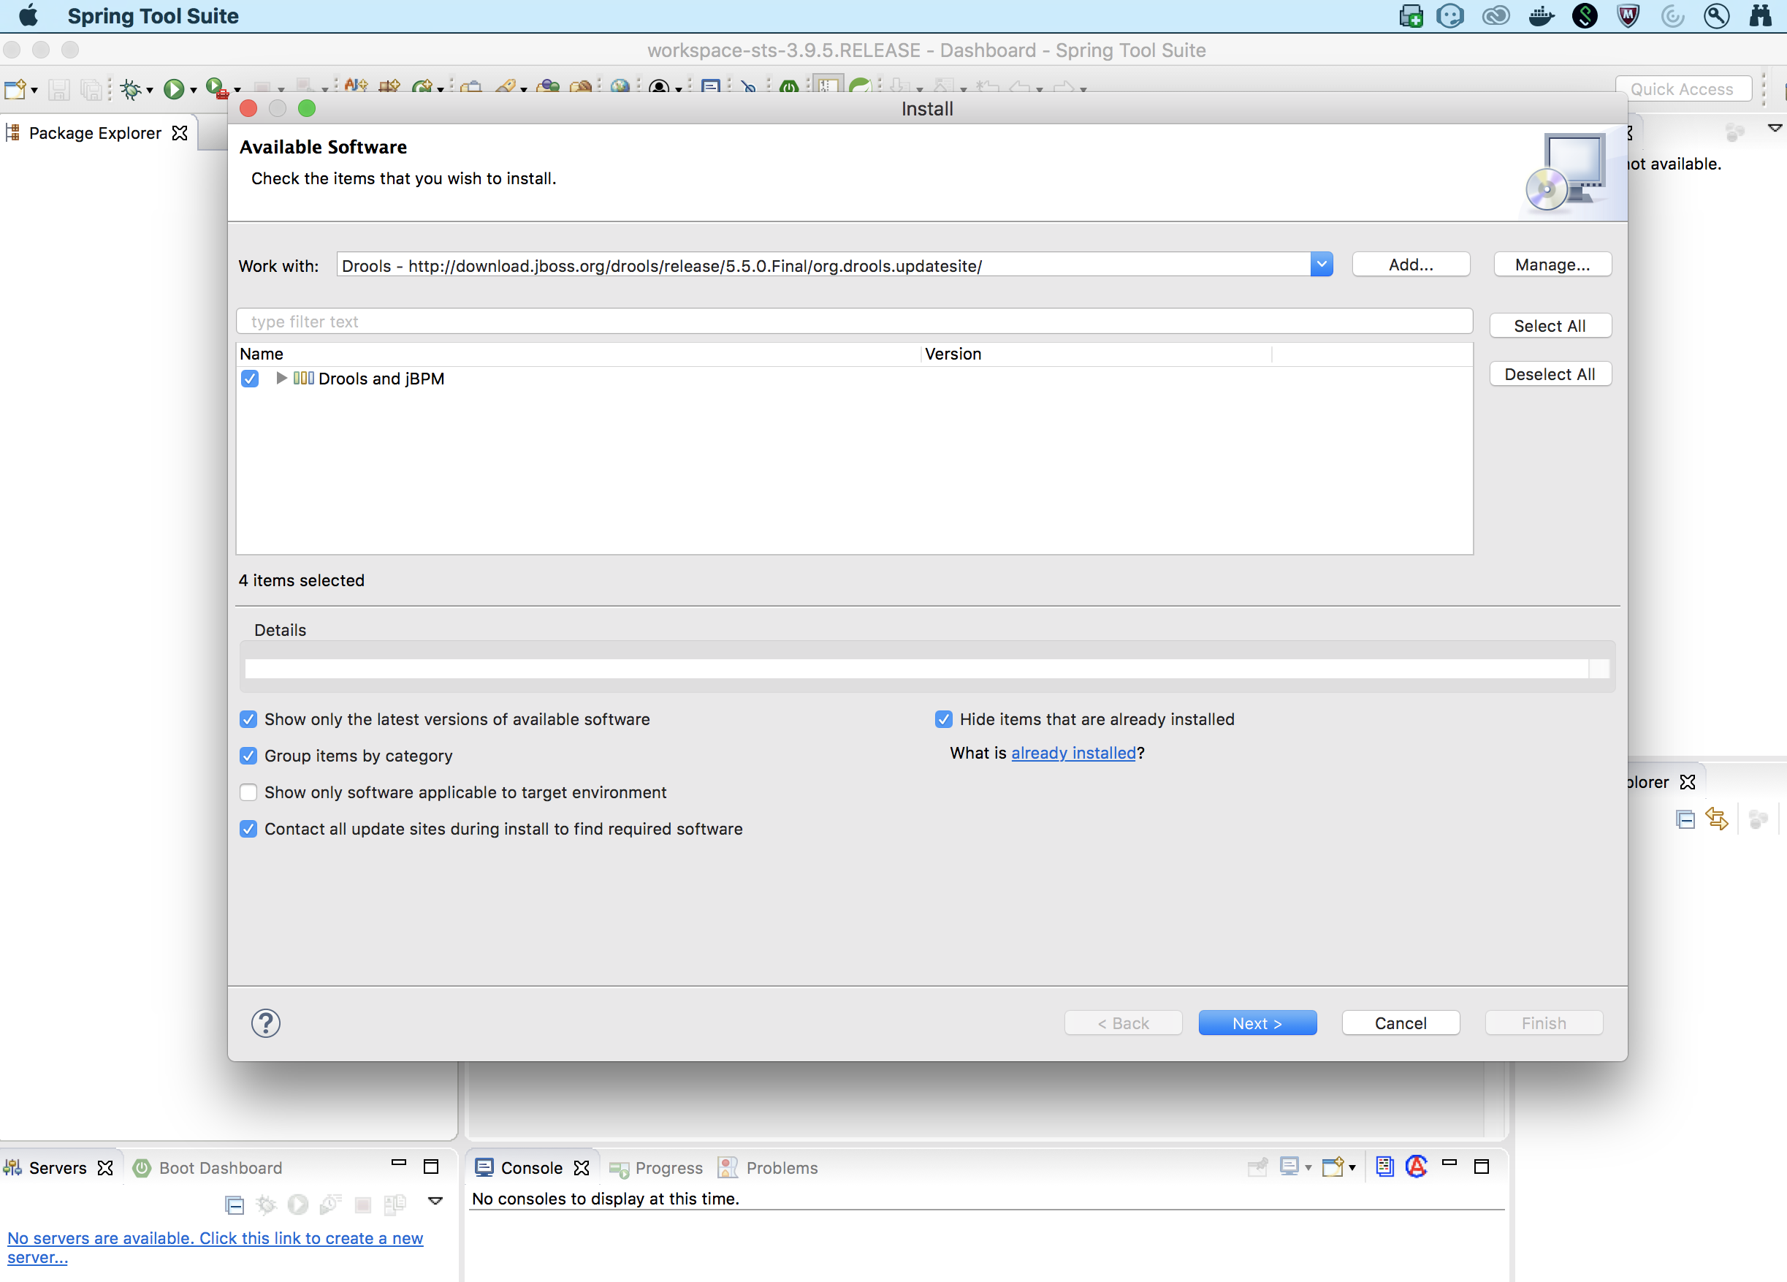
Task: Click the Next > button
Action: click(1257, 1023)
